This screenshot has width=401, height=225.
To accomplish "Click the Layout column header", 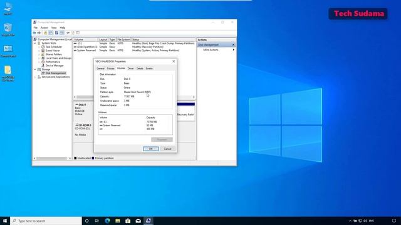I will [103, 39].
